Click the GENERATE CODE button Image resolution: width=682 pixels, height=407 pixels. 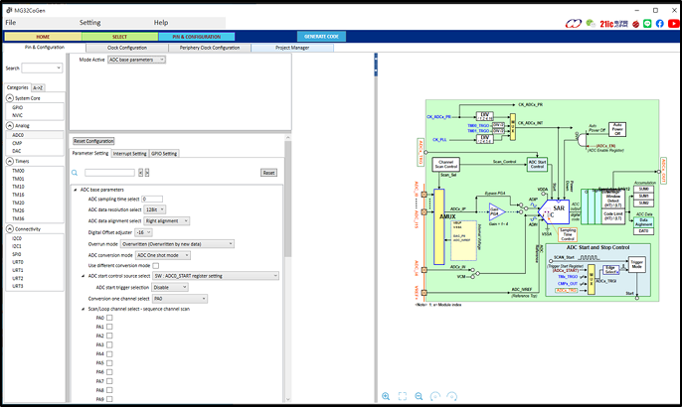[x=320, y=37]
